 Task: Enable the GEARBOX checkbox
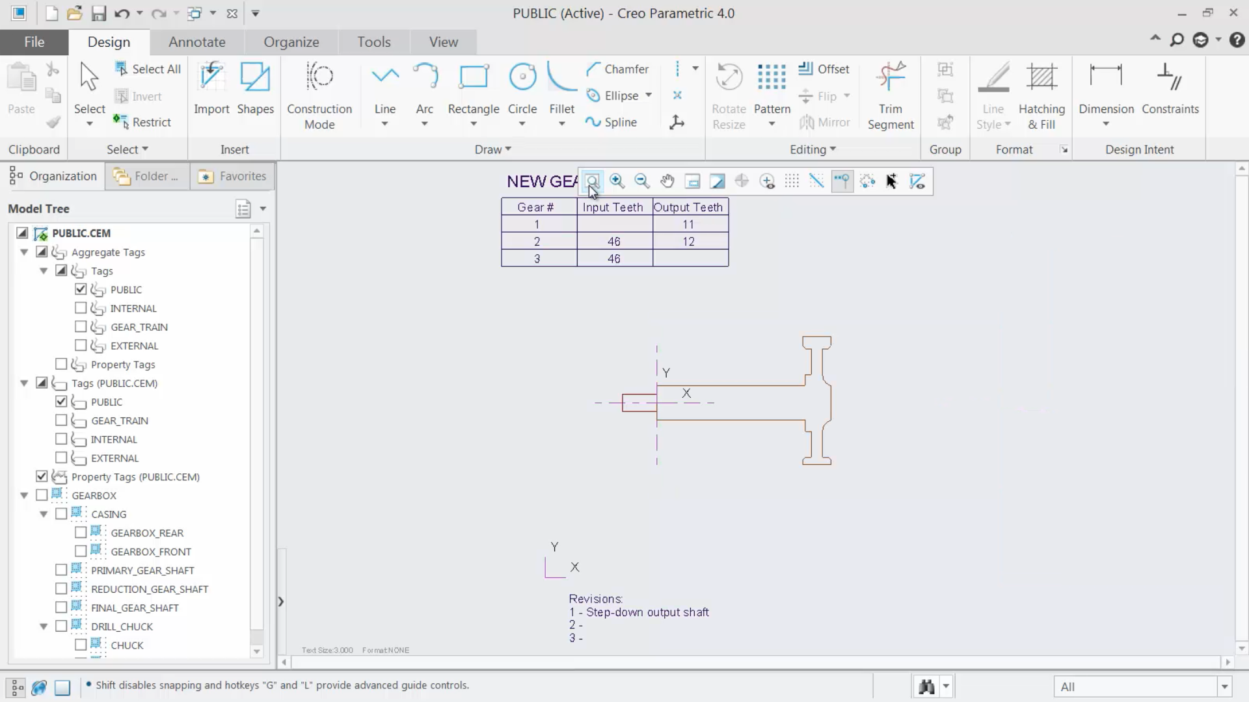[42, 495]
